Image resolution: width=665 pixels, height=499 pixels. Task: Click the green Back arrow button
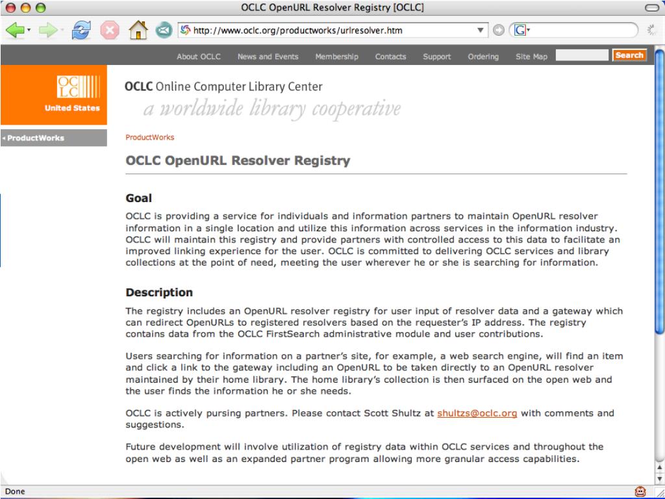(16, 31)
